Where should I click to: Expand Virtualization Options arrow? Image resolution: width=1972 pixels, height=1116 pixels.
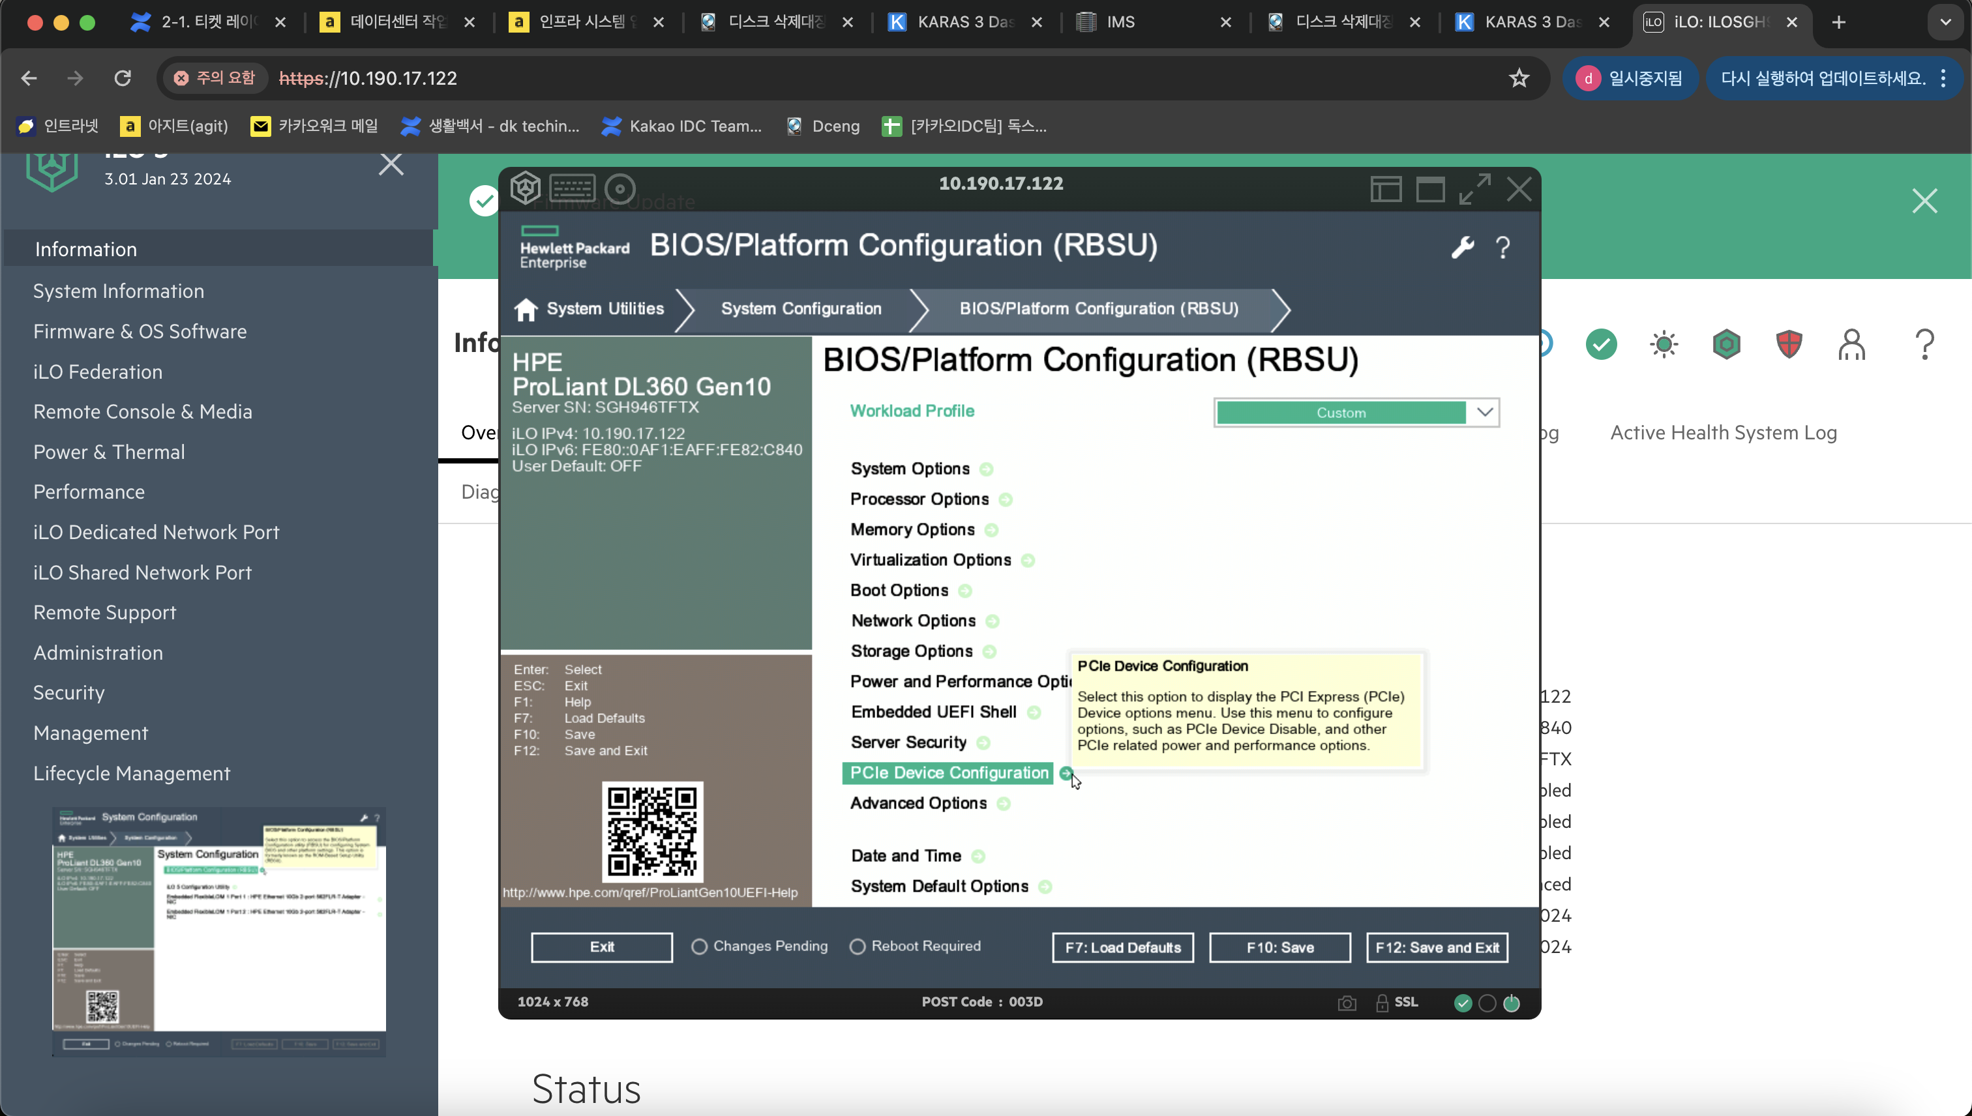1028,561
